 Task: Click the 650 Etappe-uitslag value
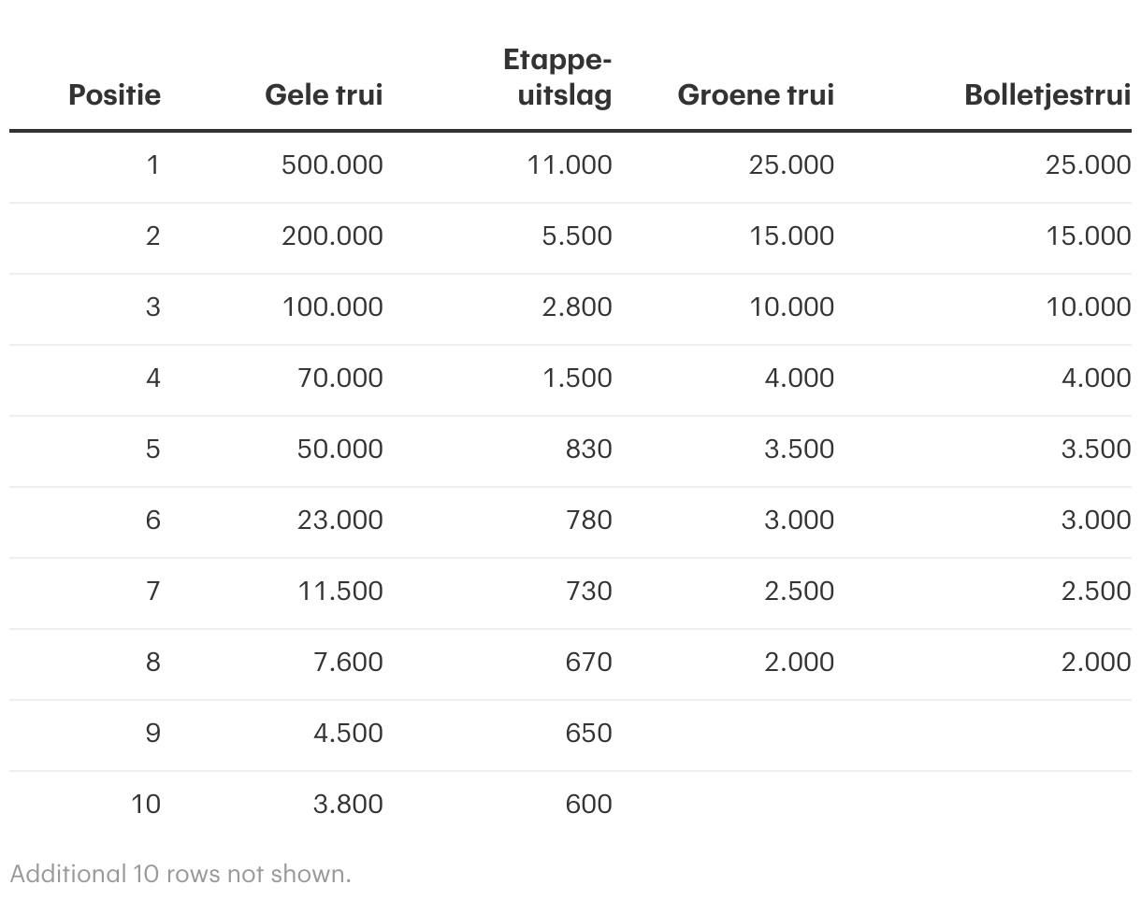tap(589, 733)
